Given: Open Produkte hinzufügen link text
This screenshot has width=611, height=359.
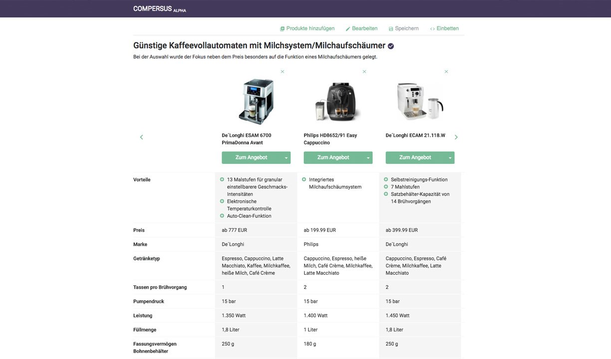Looking at the screenshot, I should pos(310,28).
